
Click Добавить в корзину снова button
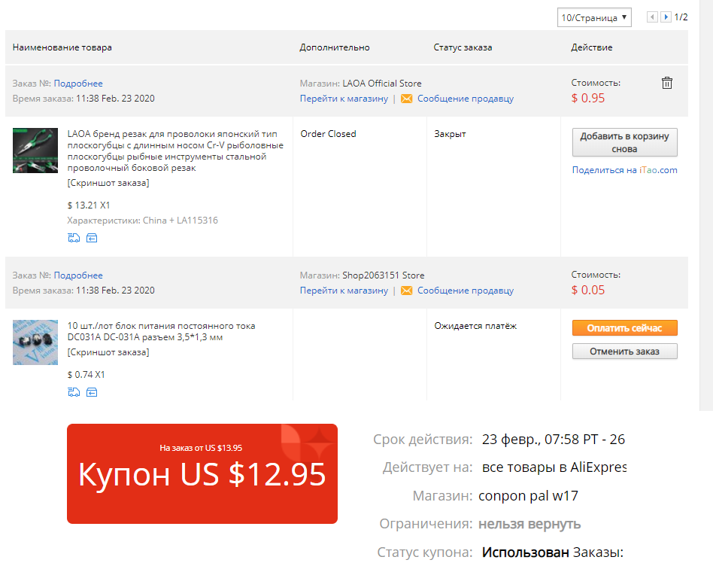click(624, 142)
